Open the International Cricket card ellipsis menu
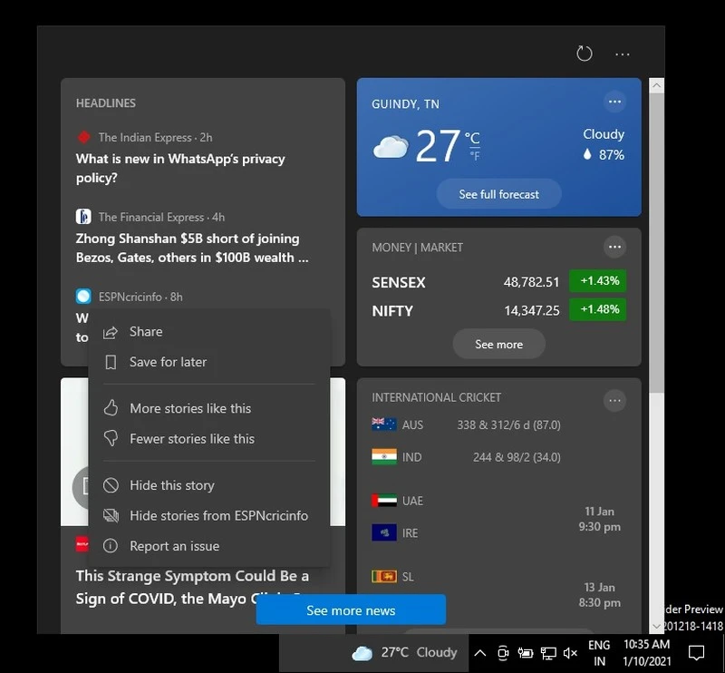 pos(614,400)
